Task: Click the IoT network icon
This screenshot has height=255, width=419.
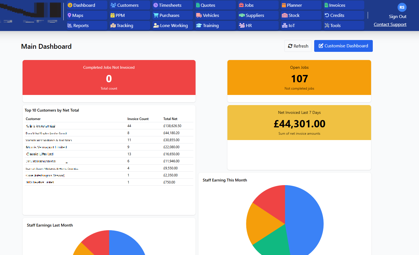Action: pos(285,25)
